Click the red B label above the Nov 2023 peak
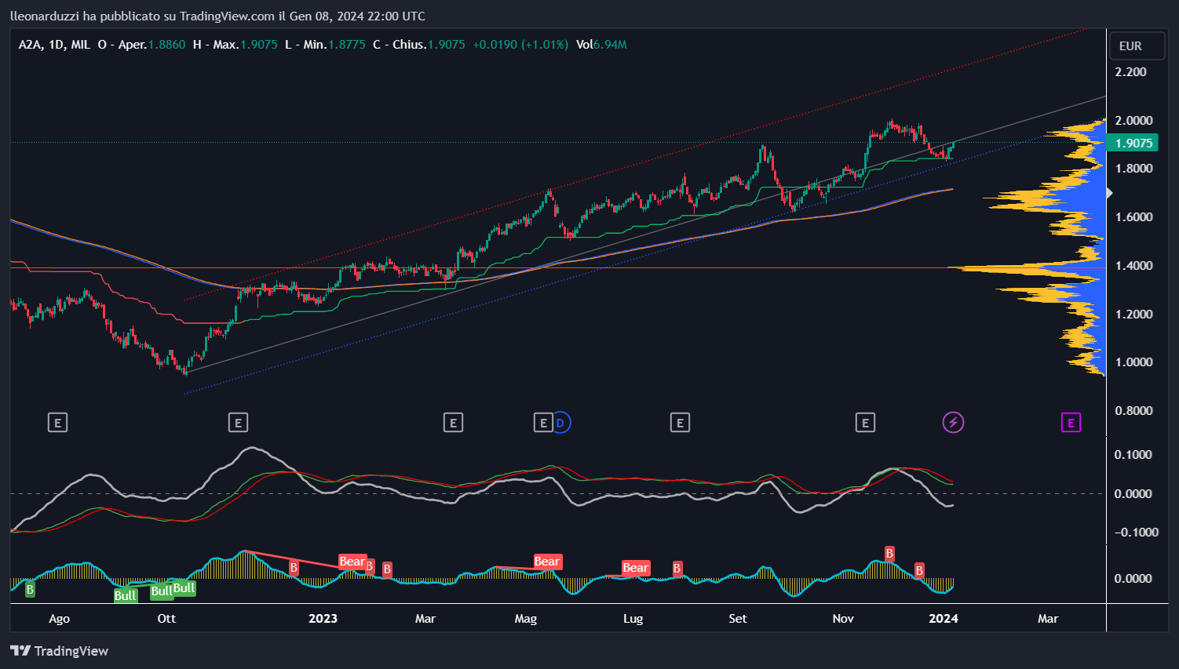 click(889, 554)
